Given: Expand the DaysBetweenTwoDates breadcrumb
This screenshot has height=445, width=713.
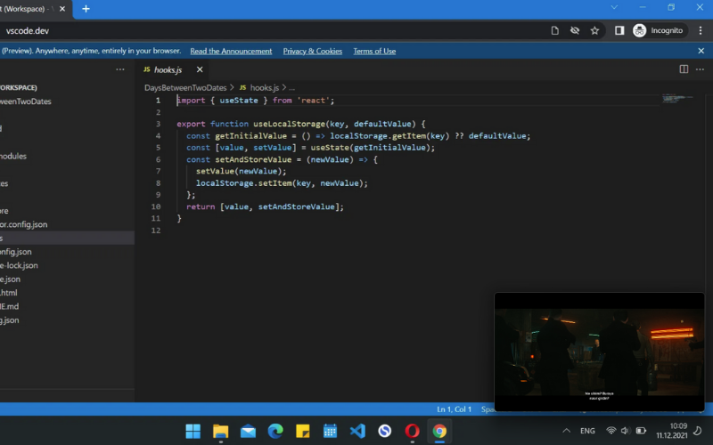Looking at the screenshot, I should tap(186, 88).
